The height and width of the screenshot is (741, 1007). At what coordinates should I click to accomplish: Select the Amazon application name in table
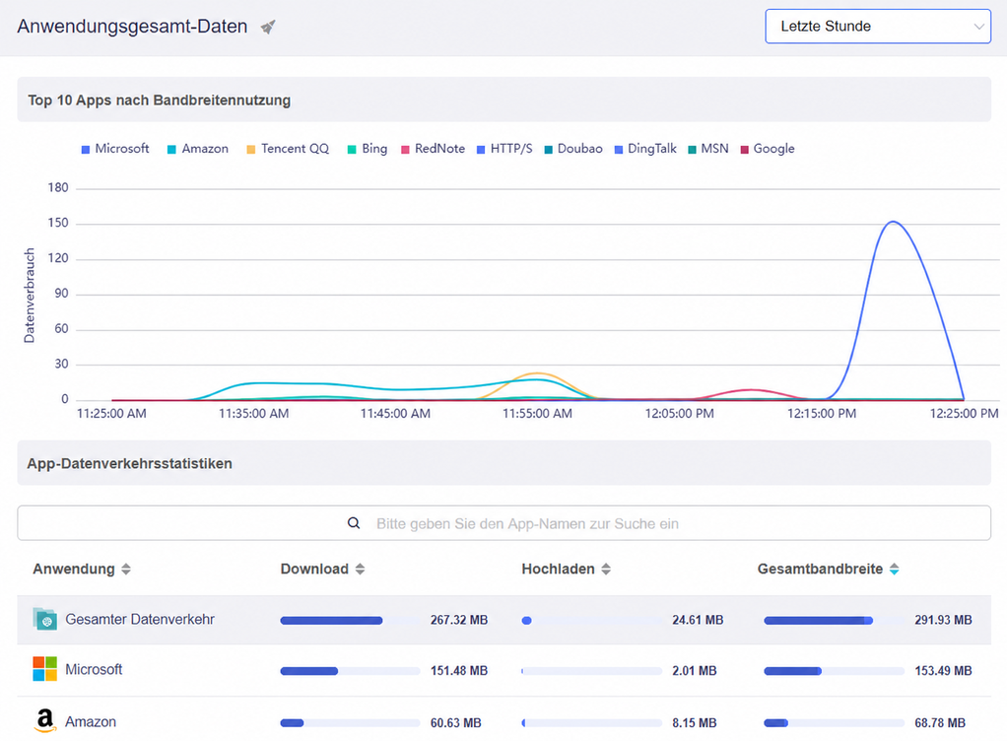click(91, 721)
